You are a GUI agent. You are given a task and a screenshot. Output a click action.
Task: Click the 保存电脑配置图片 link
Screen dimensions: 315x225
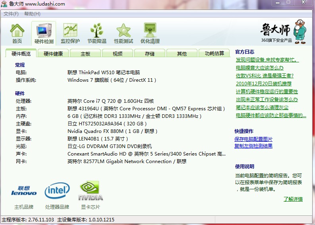(x=253, y=139)
